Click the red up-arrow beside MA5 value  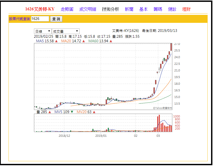56,41
